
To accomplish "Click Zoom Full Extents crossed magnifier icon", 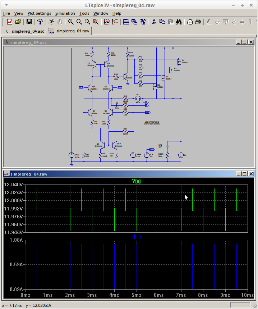I will (x=96, y=22).
